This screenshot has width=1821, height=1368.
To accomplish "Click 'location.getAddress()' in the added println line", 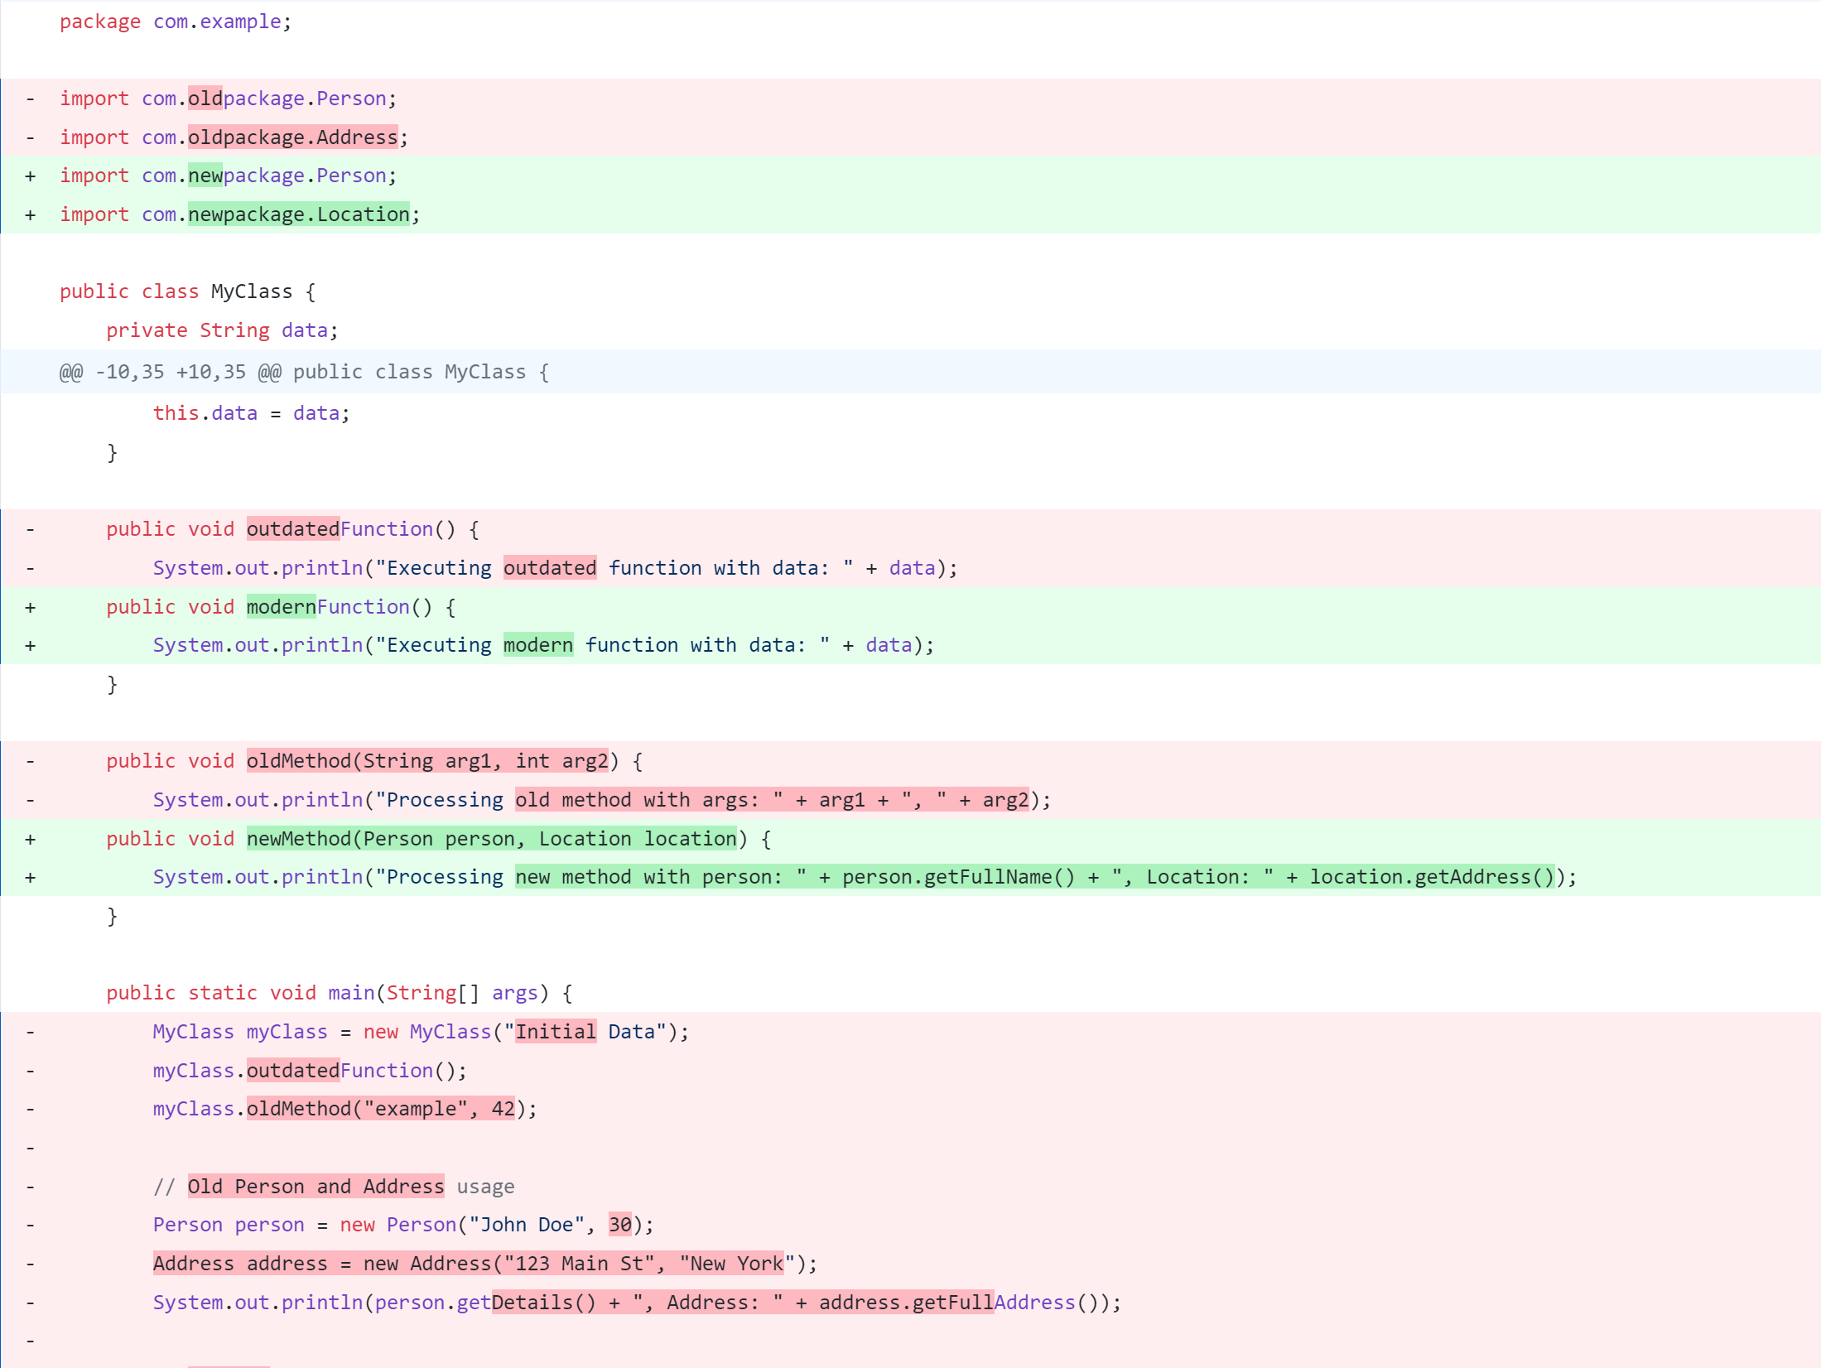I will pos(1432,877).
